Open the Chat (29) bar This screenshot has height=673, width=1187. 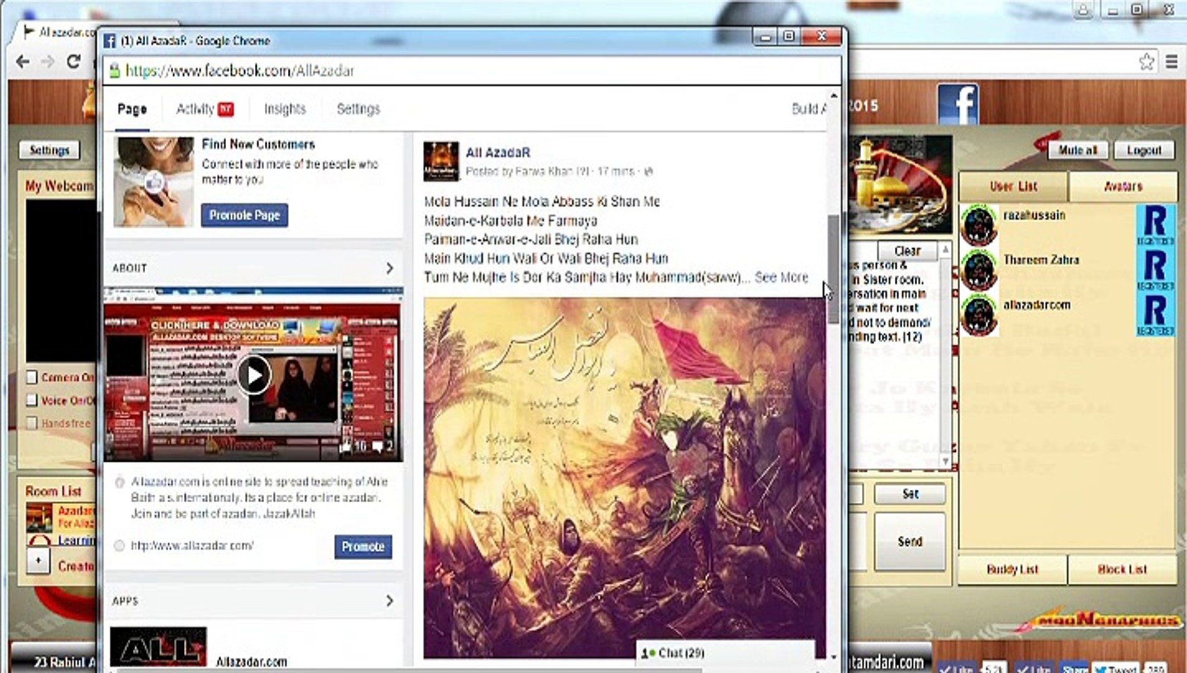pos(725,653)
